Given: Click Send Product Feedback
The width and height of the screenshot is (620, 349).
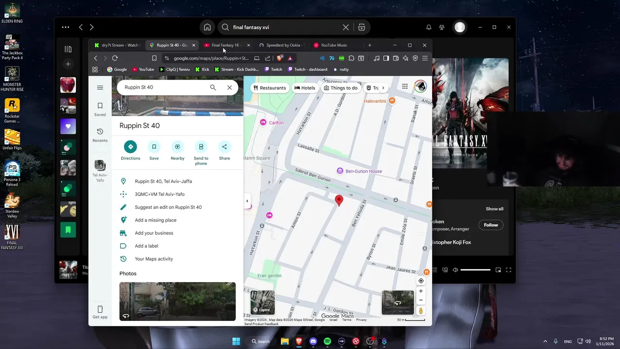Looking at the screenshot, I should (262, 324).
